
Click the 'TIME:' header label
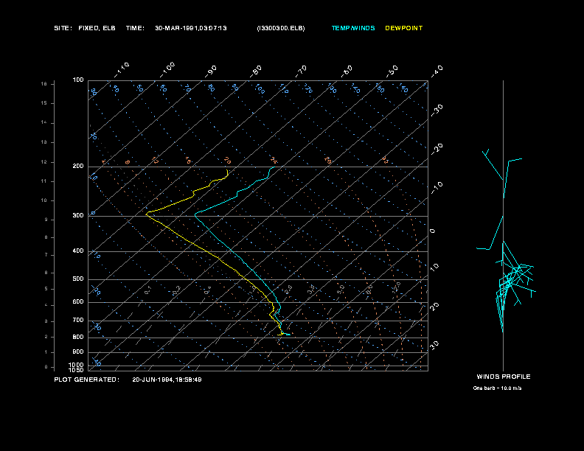135,28
